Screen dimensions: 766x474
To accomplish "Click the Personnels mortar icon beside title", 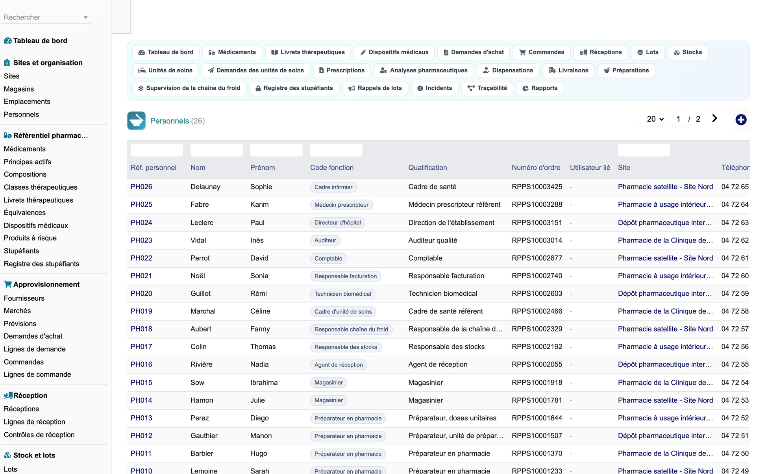I will [136, 120].
